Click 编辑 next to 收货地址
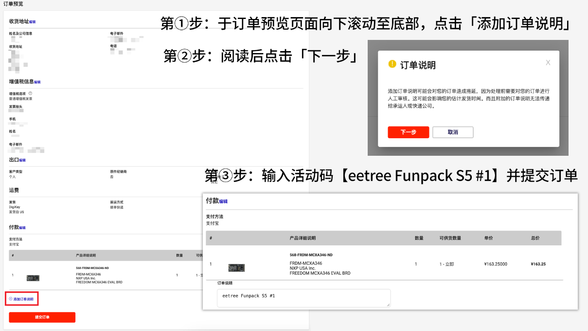 pos(32,22)
